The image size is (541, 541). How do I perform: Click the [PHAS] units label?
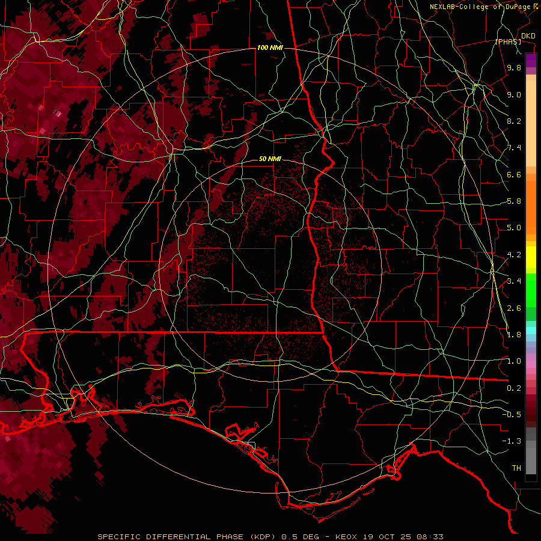pos(509,41)
